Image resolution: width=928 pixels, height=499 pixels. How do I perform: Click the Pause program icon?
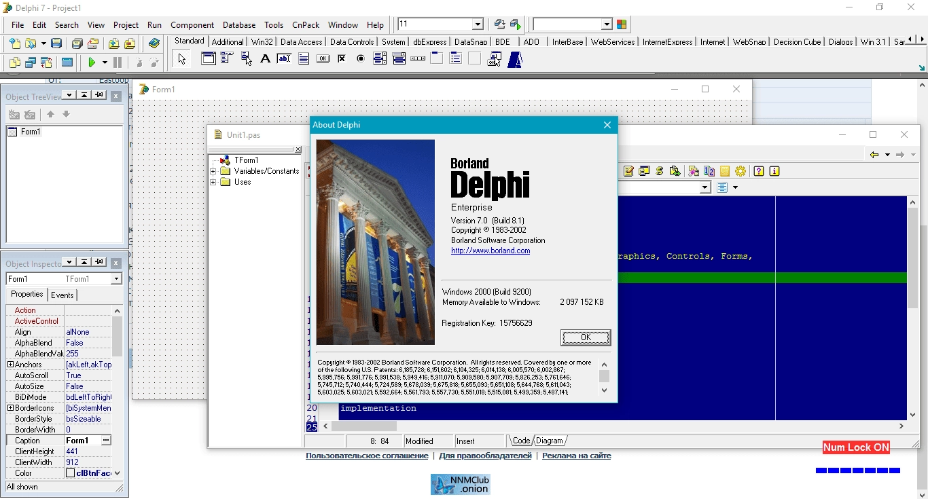[x=118, y=62]
